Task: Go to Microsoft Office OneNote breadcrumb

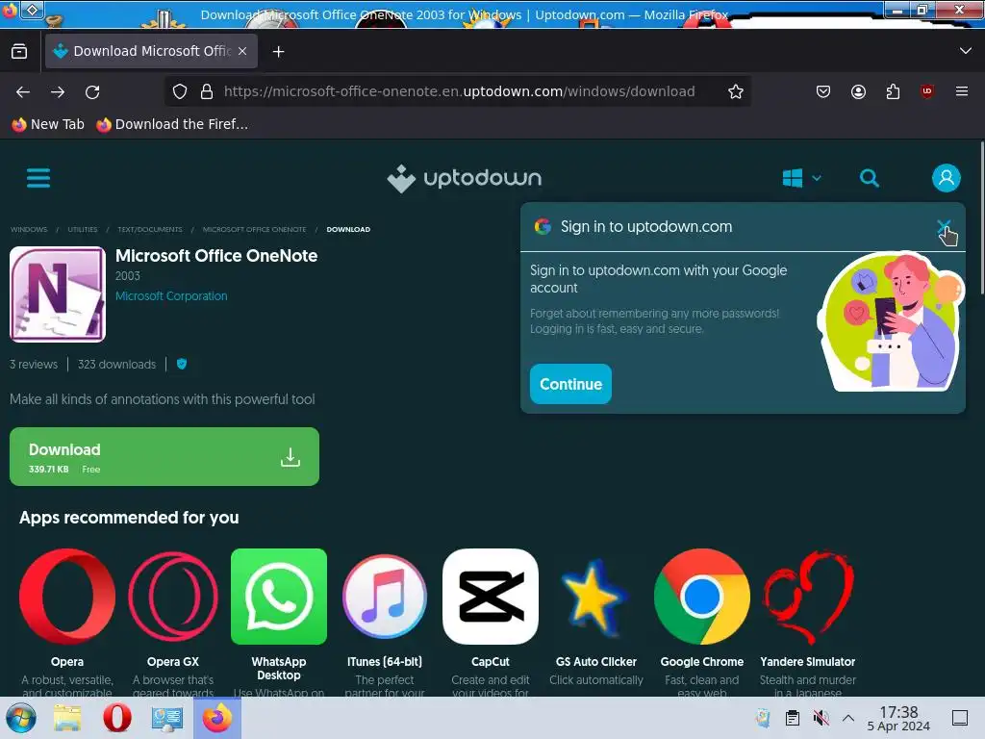Action: click(254, 229)
